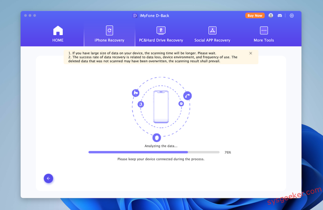Click the megaphone icon in the scan animation

[x=136, y=93]
